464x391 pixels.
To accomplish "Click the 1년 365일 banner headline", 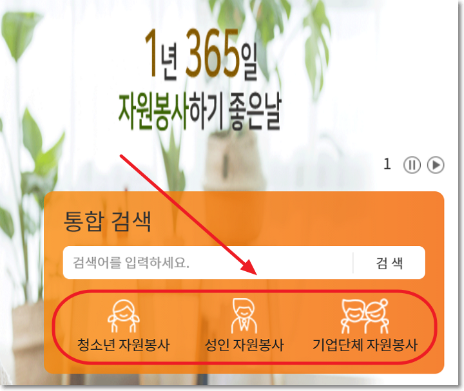I will pos(201,54).
